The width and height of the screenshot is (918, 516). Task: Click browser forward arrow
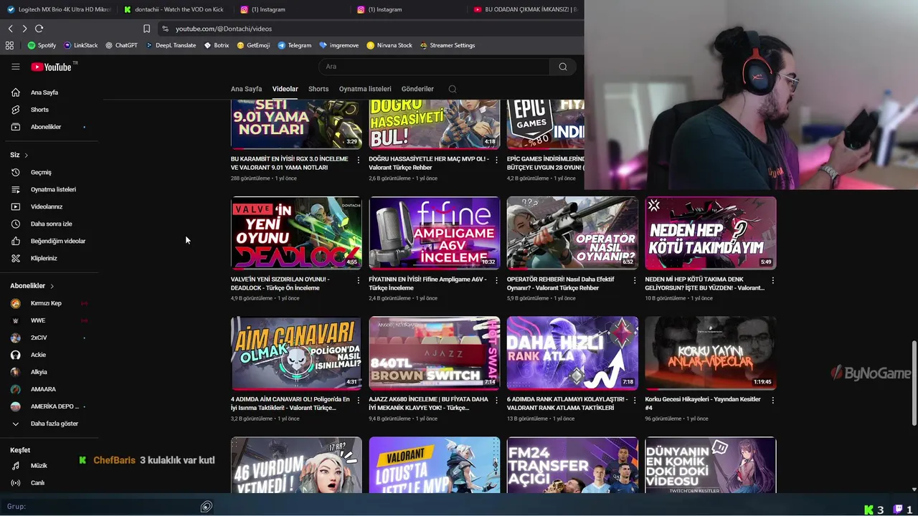[24, 29]
